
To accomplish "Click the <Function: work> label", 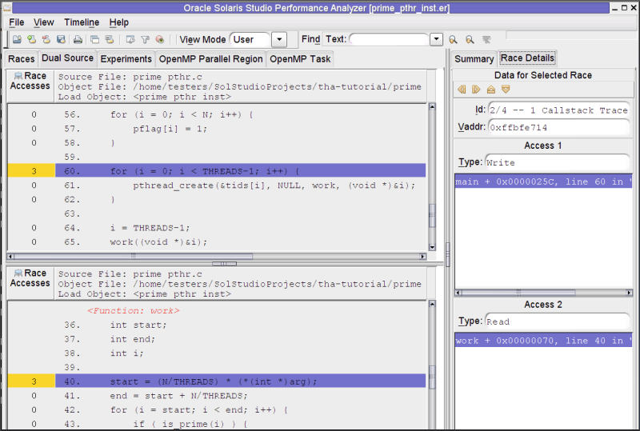I will pyautogui.click(x=134, y=310).
